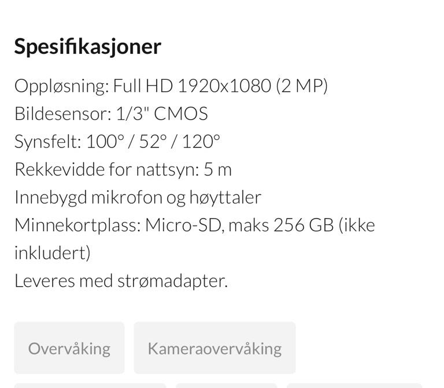Select the Innebygd mikrofon og høyttaler line
This screenshot has width=444, height=388.
tap(138, 197)
